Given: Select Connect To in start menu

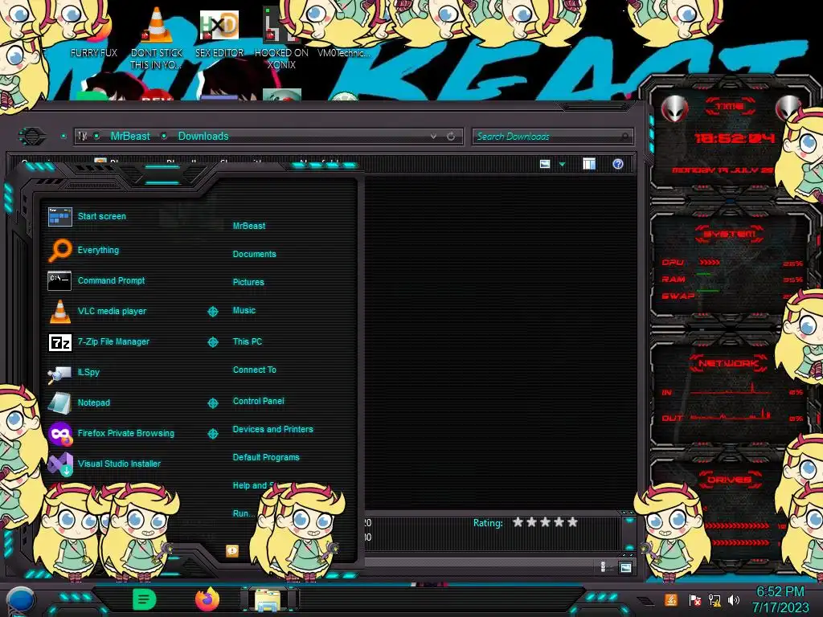Looking at the screenshot, I should point(255,370).
